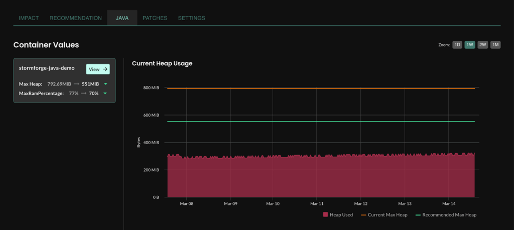Click the green Recommended Max Heap line
514x230 pixels.
[x=321, y=122]
